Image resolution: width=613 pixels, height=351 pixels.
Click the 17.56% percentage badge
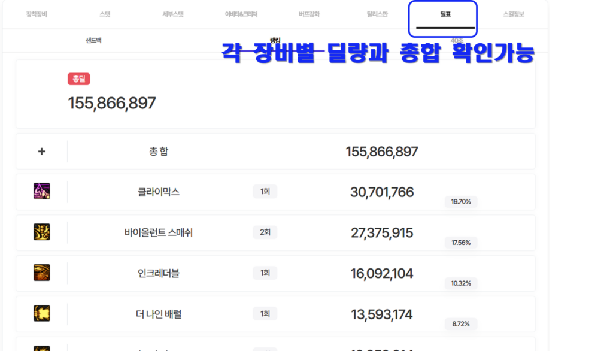pyautogui.click(x=461, y=243)
